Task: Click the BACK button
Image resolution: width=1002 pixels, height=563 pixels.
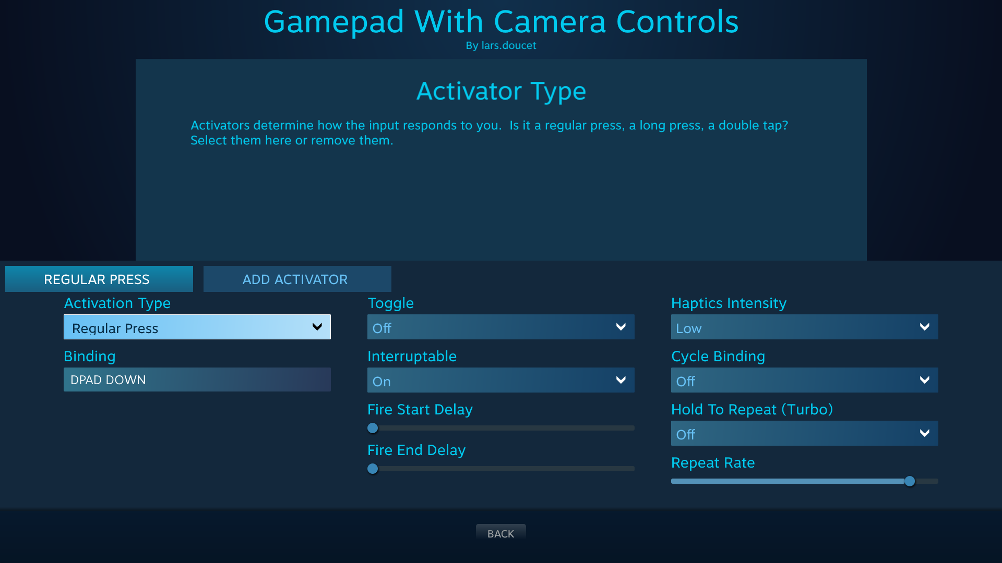Action: point(501,533)
